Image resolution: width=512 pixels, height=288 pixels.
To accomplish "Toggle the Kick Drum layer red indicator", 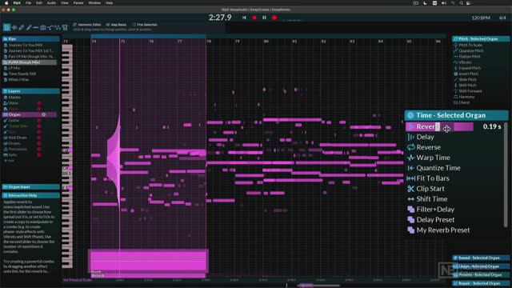I will (39, 138).
